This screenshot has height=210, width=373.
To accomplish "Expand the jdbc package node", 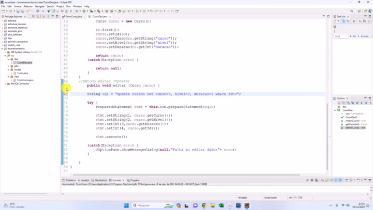I will coord(9,66).
